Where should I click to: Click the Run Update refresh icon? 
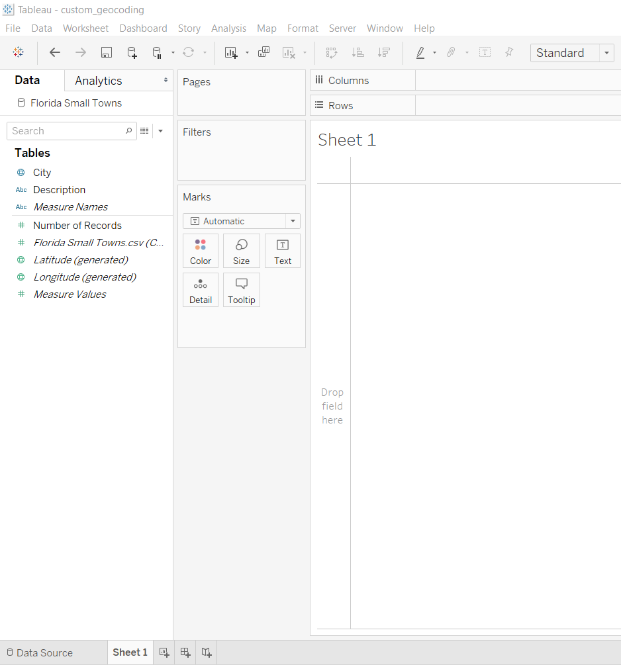coord(189,52)
